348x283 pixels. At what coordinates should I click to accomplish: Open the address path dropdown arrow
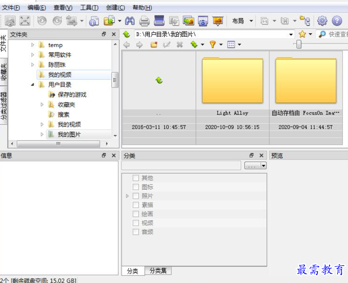tap(291, 35)
